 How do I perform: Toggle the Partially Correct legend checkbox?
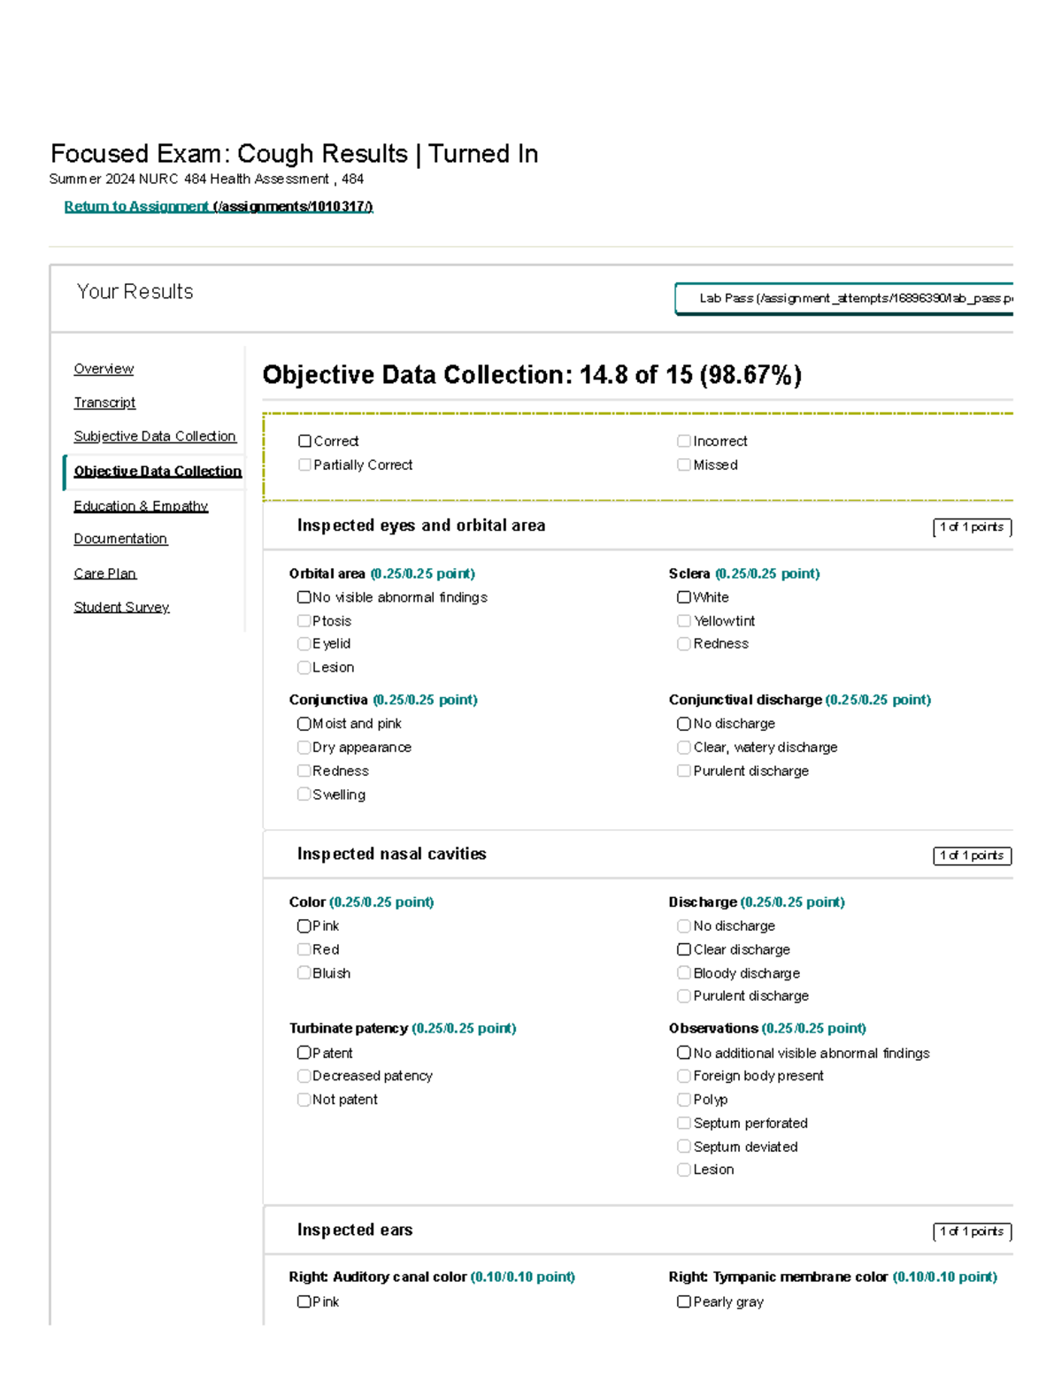click(x=305, y=464)
